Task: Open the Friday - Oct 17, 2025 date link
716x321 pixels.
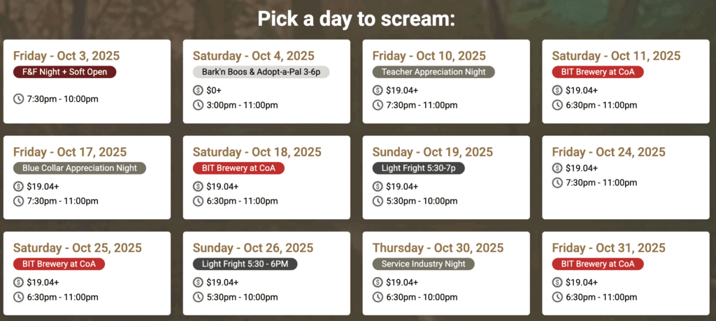Action: click(x=66, y=152)
